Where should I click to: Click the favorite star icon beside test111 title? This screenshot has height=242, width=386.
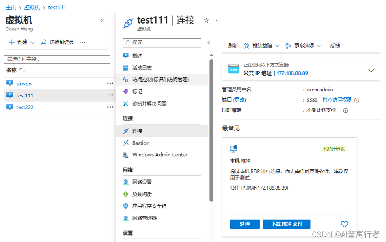coord(206,21)
